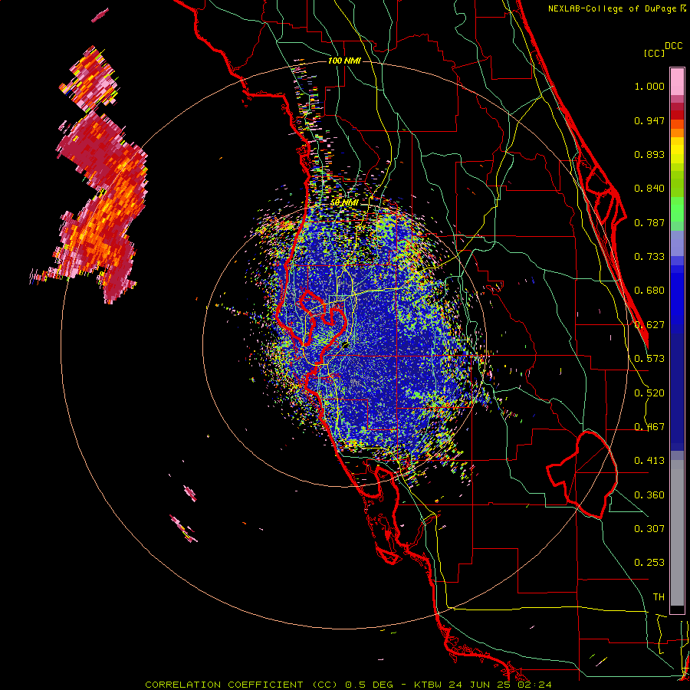
Task: Click the 0.787 scale value
Action: [x=649, y=222]
